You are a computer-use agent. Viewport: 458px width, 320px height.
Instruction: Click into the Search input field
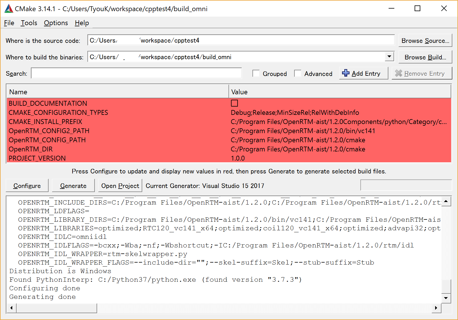[136, 73]
